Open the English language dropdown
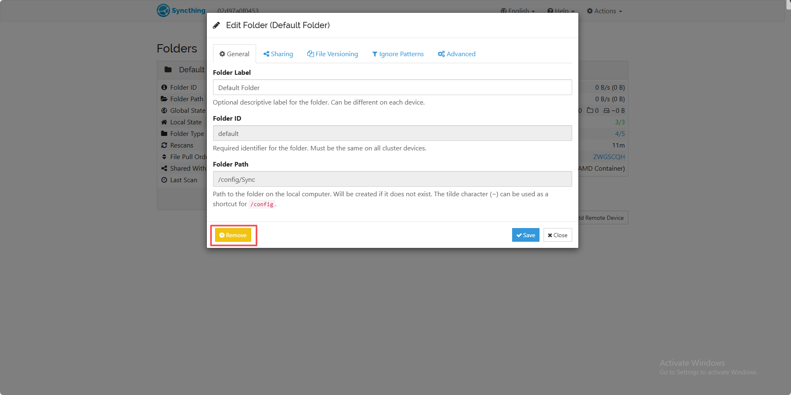The height and width of the screenshot is (395, 791). (518, 11)
